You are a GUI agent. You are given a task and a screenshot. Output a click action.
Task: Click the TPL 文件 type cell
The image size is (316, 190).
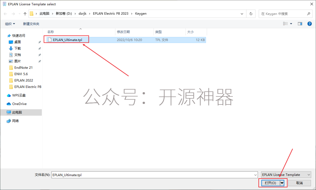[x=162, y=40]
